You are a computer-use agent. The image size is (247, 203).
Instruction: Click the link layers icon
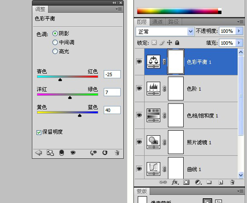click(163, 182)
